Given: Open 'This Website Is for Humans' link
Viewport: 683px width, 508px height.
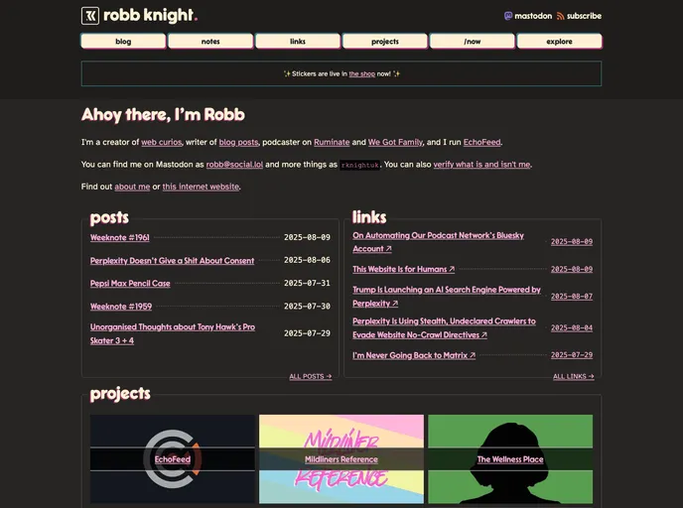Looking at the screenshot, I should point(403,270).
